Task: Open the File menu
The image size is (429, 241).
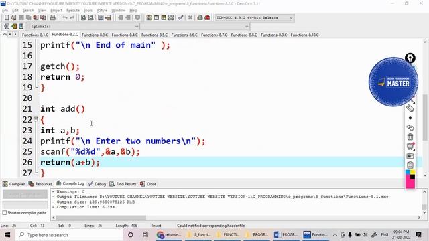Action: [x=5, y=11]
